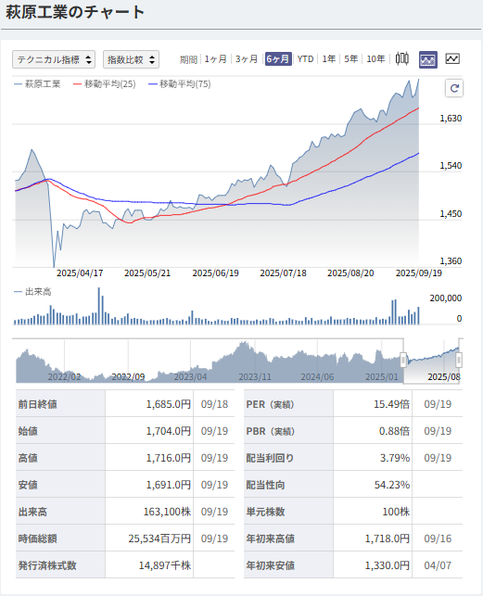Click the 発行済株式数 value 14,897千株
Screen dimensions: 483x596
point(165,565)
